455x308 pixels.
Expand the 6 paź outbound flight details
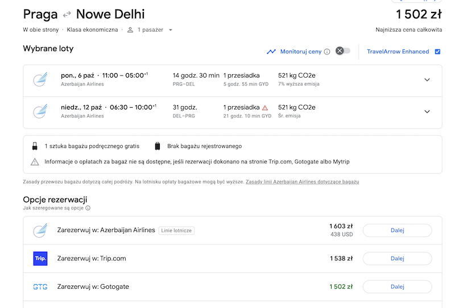[427, 79]
